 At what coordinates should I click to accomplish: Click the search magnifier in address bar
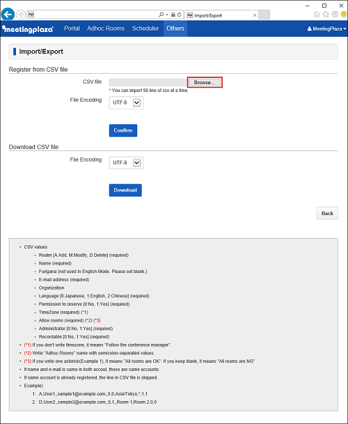(161, 15)
